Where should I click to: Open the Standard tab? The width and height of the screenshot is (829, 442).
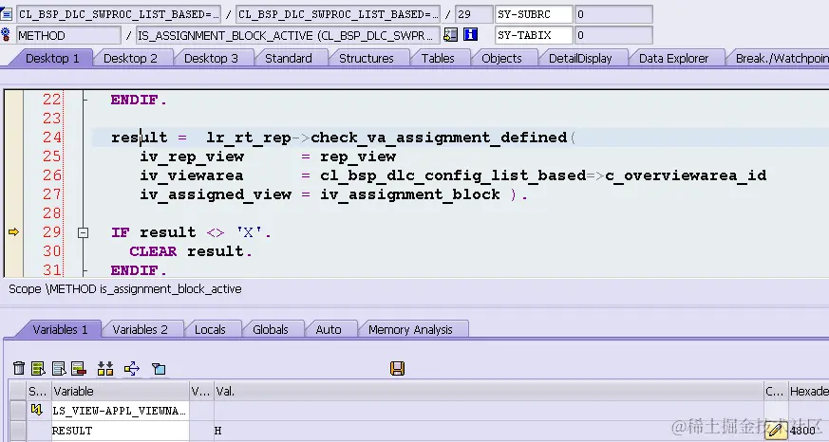coord(288,58)
